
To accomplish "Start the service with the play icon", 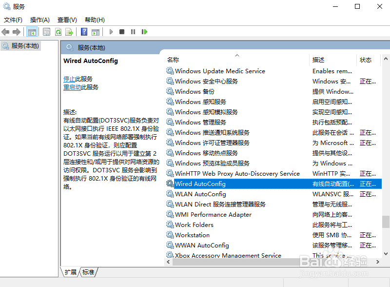I will pyautogui.click(x=111, y=31).
